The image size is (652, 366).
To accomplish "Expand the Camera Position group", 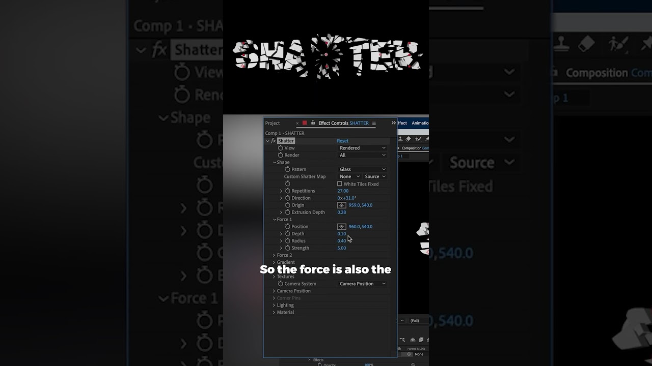I will pos(274,291).
